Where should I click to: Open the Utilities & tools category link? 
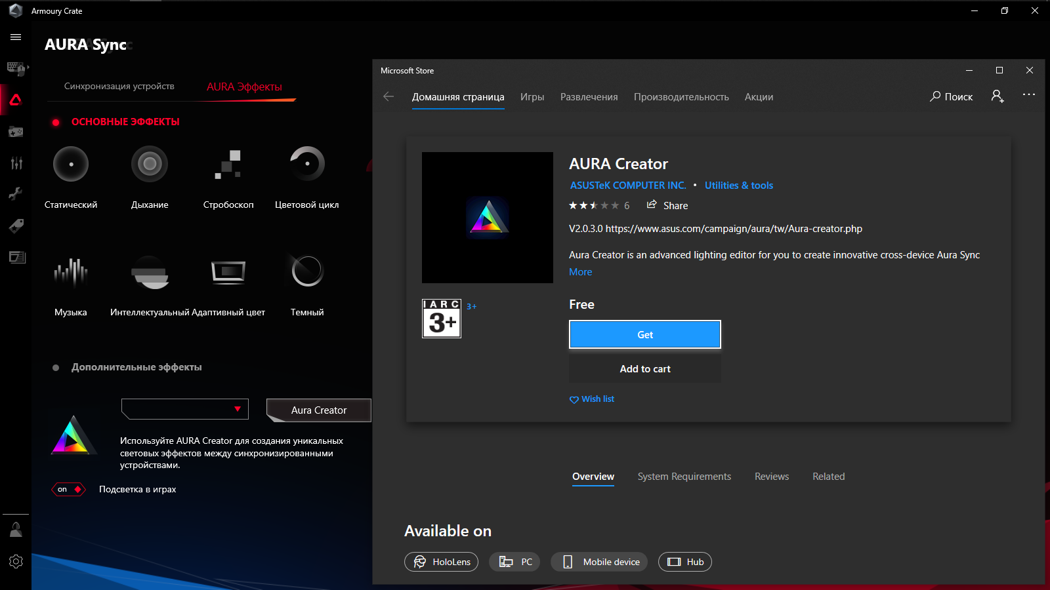click(739, 186)
